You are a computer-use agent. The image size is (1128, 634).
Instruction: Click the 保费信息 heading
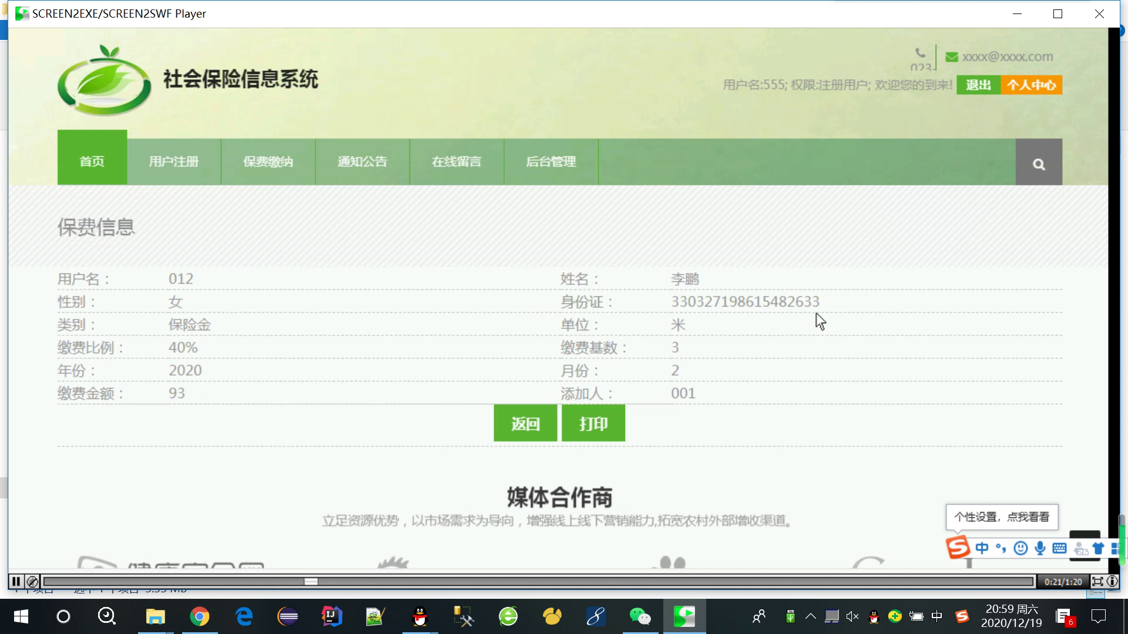(x=96, y=227)
